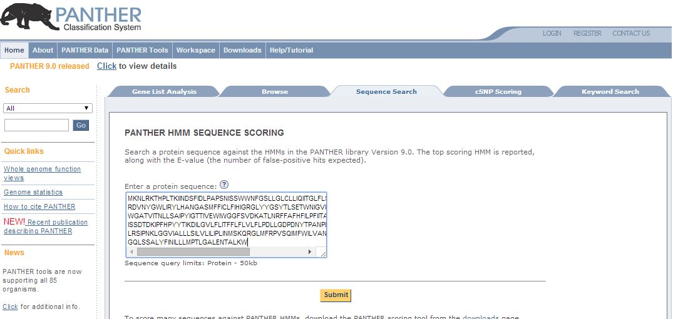The width and height of the screenshot is (673, 319).
Task: Click the 'PANTHER HMM SEQUENCE SCORING' heading
Action: (204, 133)
